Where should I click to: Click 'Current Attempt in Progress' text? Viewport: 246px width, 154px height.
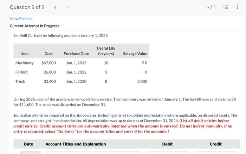(34, 26)
